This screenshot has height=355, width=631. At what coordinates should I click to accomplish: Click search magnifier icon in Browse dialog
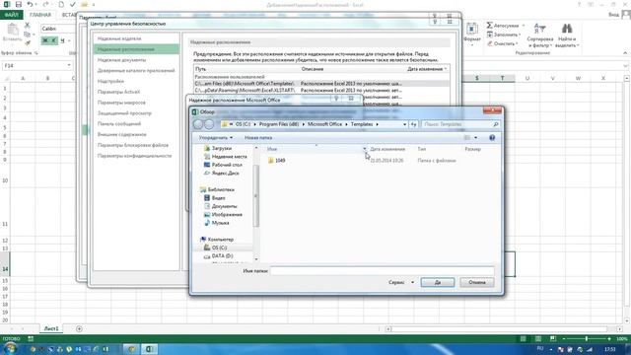coord(496,124)
